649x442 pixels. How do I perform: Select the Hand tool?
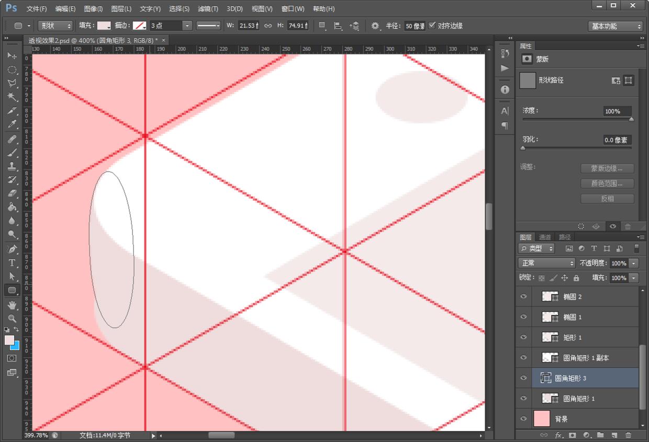(12, 304)
